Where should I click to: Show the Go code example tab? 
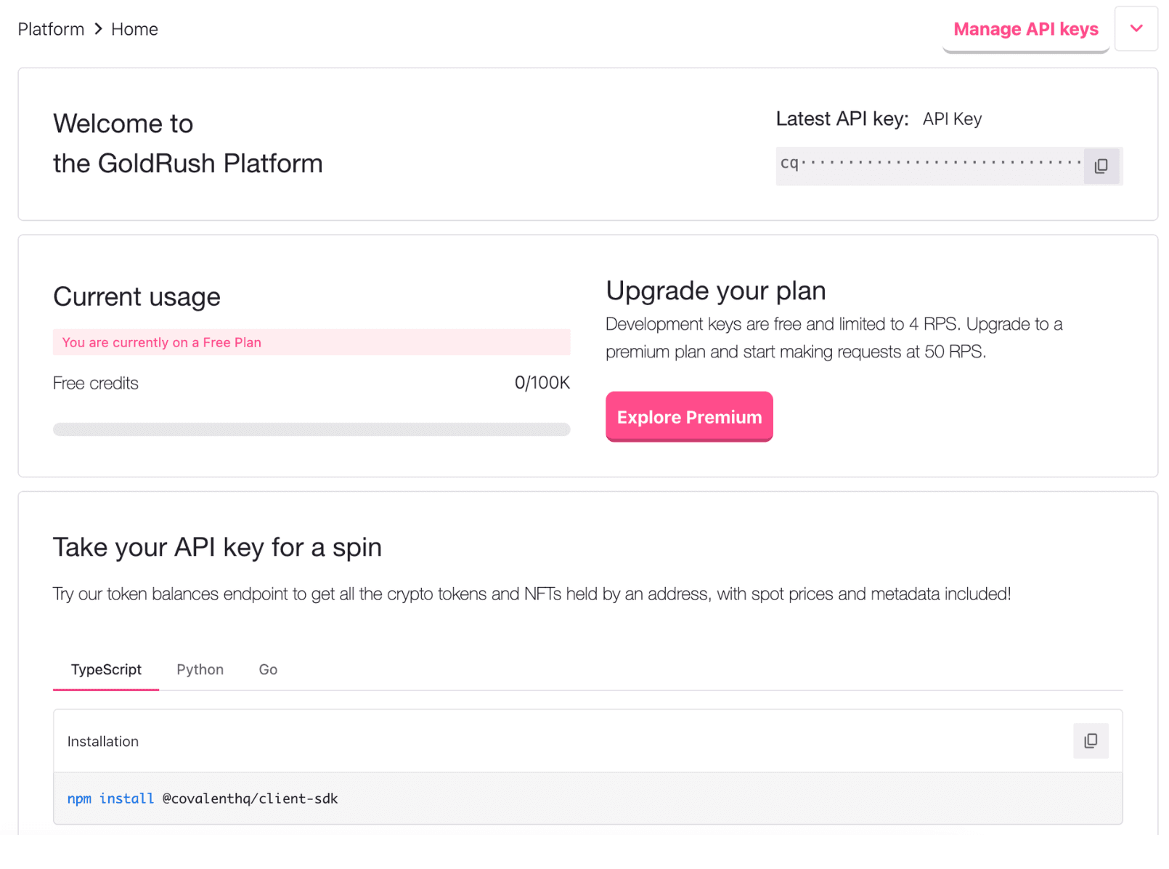(268, 669)
